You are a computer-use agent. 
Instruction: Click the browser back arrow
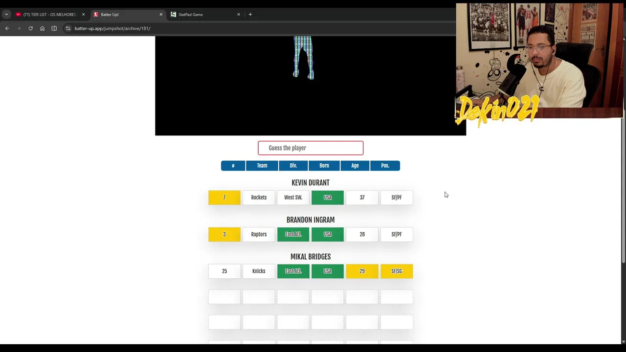(7, 28)
